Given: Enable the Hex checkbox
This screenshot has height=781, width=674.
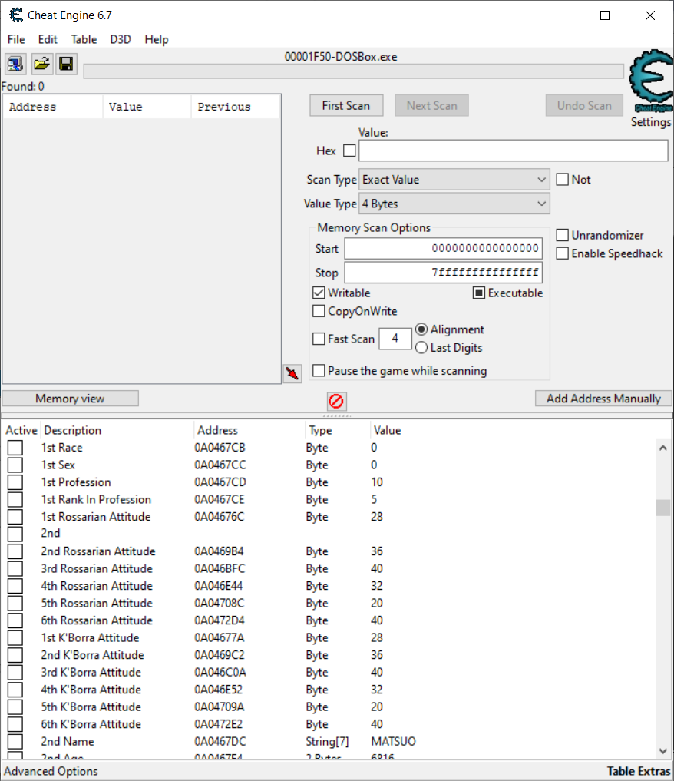Looking at the screenshot, I should click(x=349, y=151).
